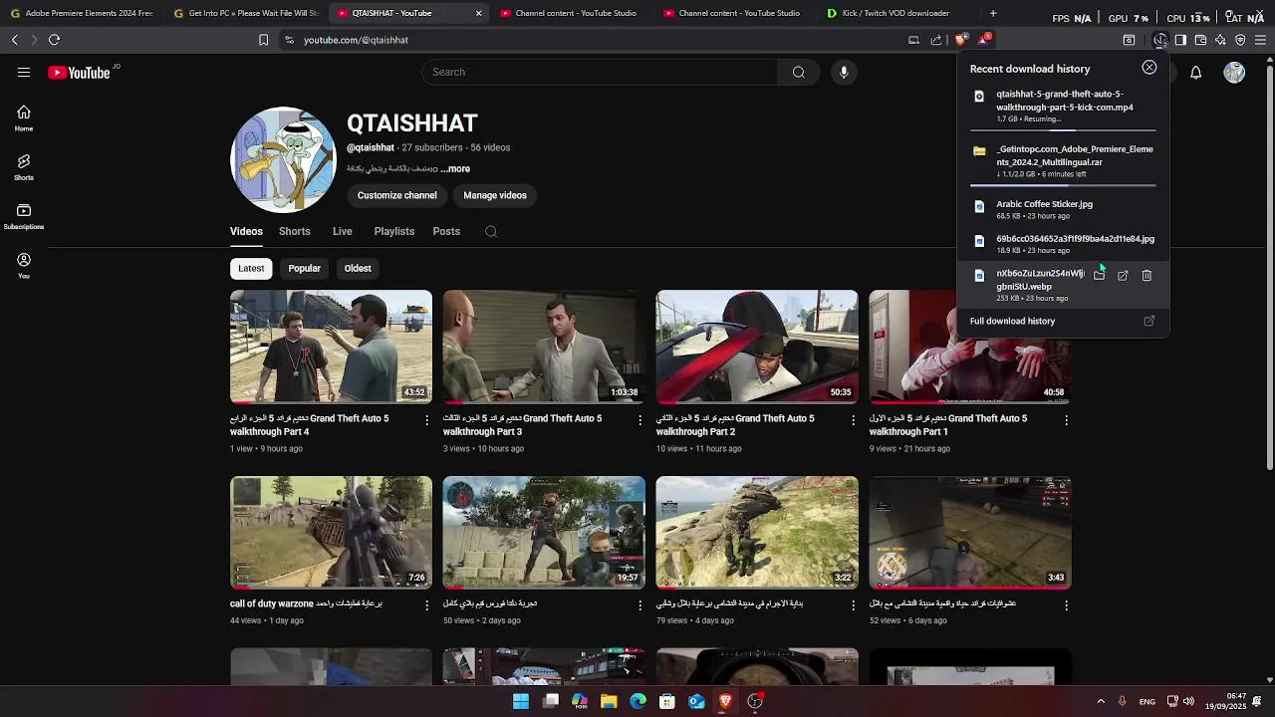
Task: Click the share page icon
Action: 936,40
